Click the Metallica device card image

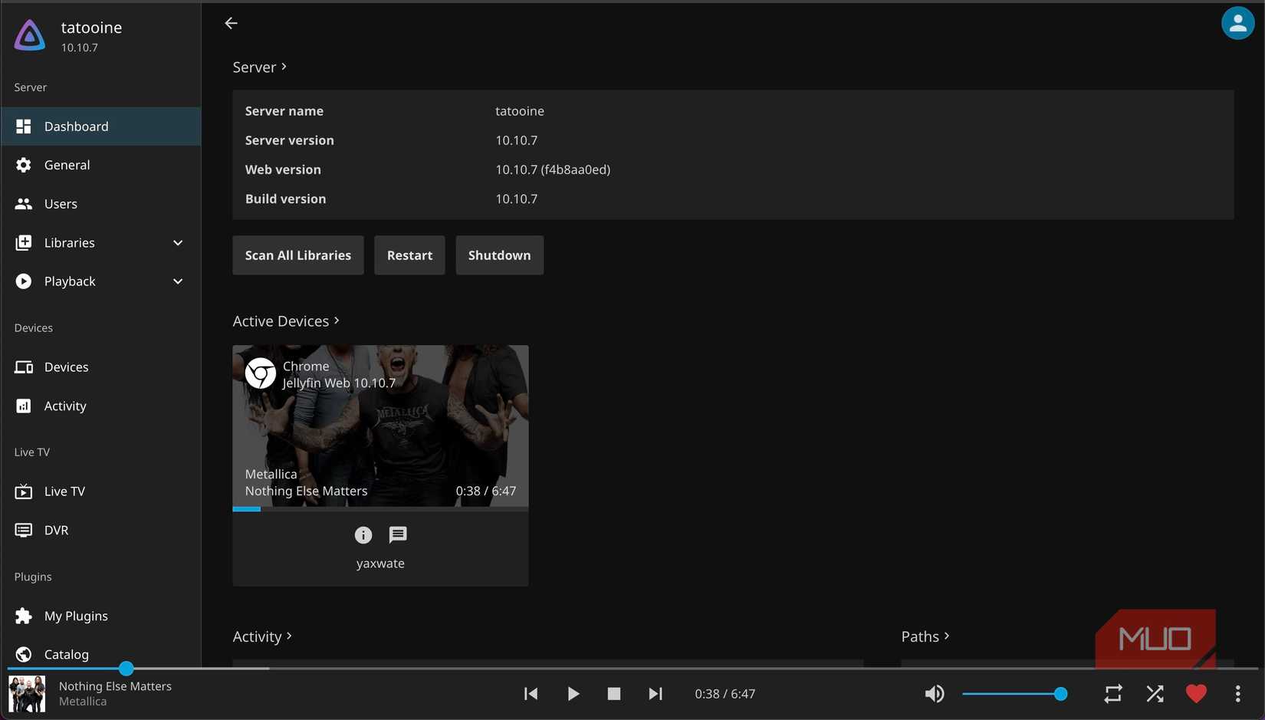tap(380, 426)
